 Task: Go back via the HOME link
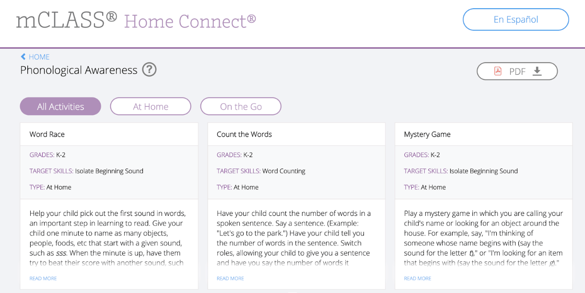pyautogui.click(x=39, y=56)
